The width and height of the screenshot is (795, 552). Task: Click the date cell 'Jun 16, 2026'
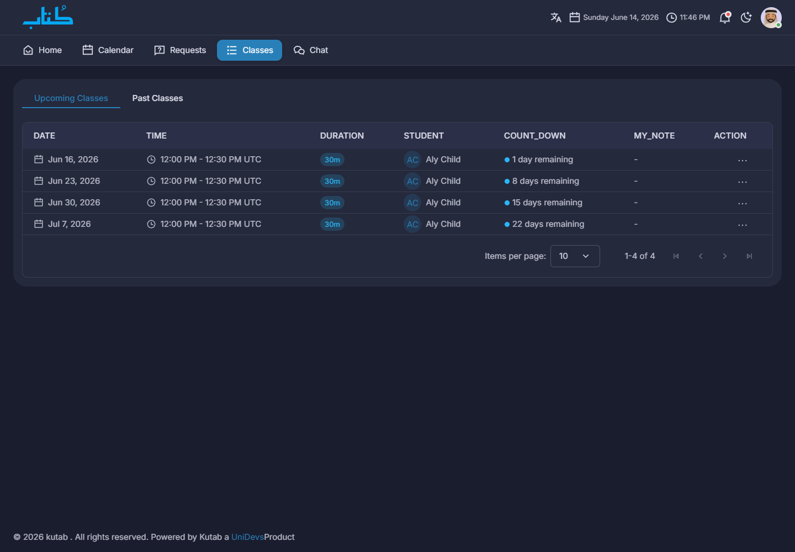click(x=66, y=160)
